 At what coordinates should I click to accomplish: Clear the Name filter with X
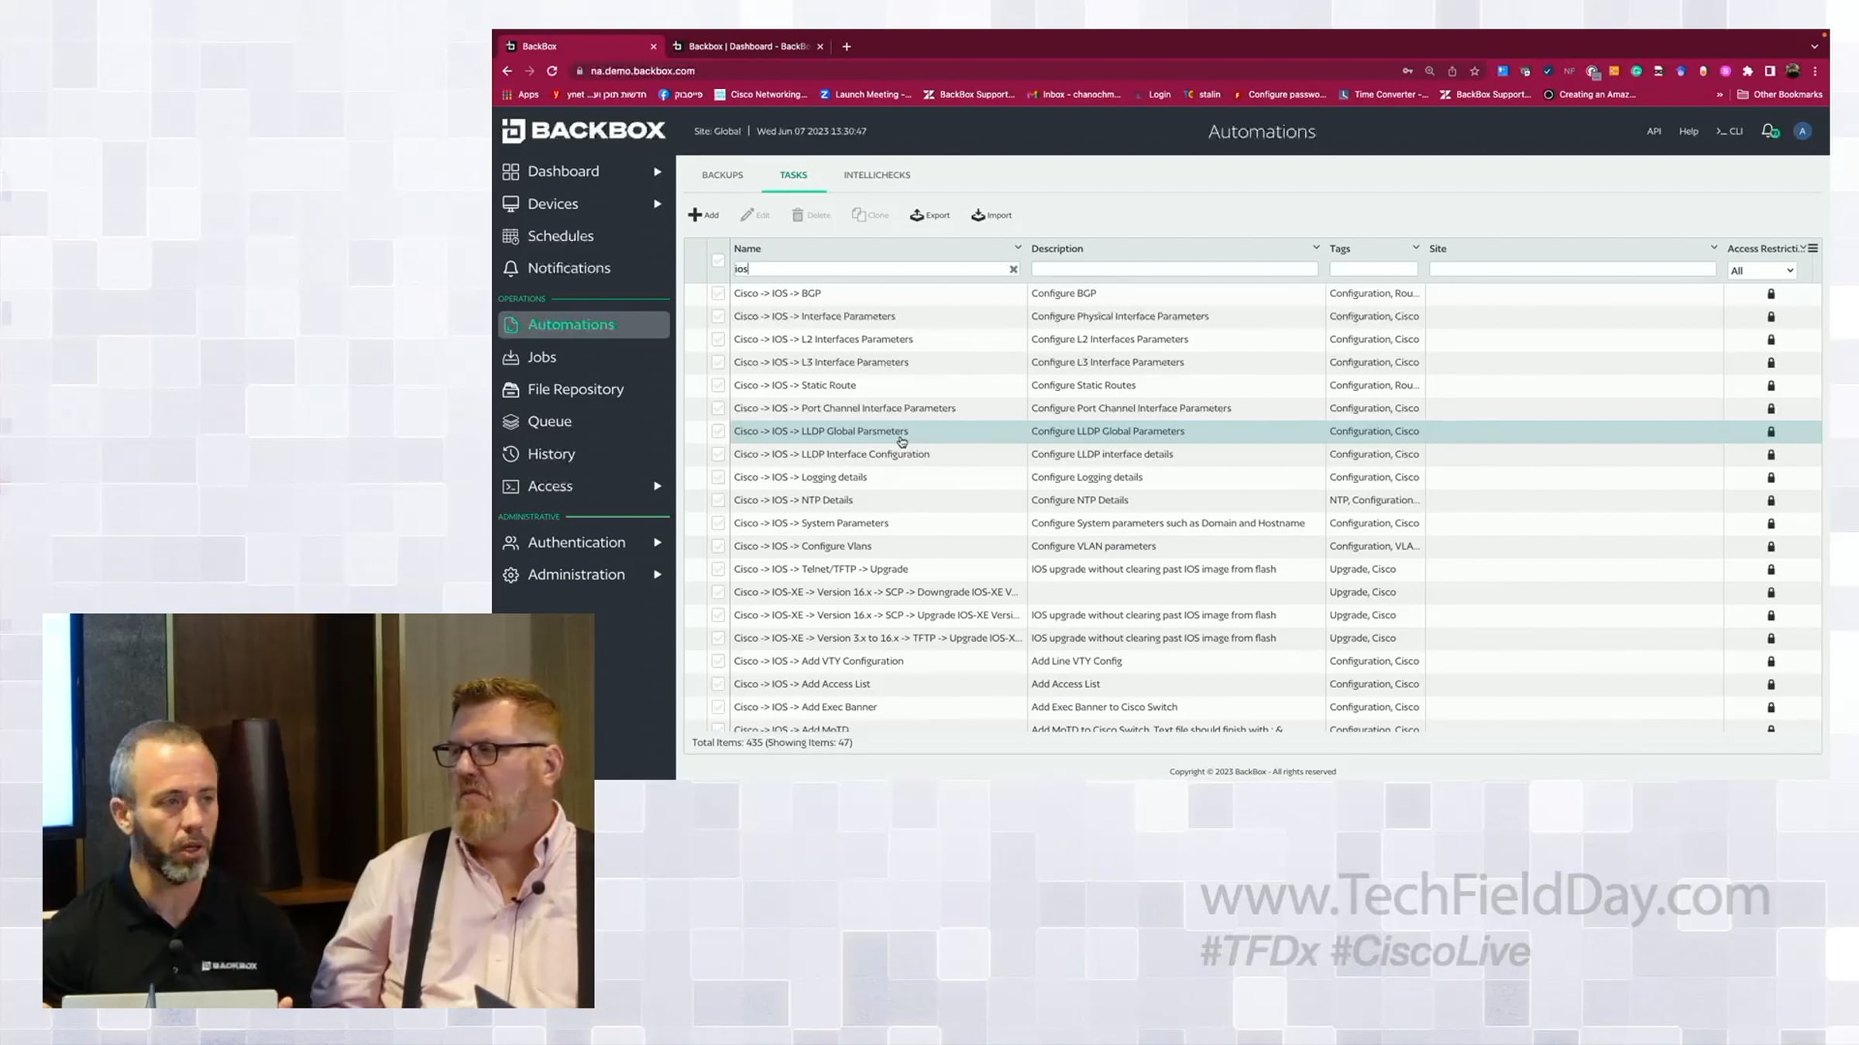click(1012, 269)
